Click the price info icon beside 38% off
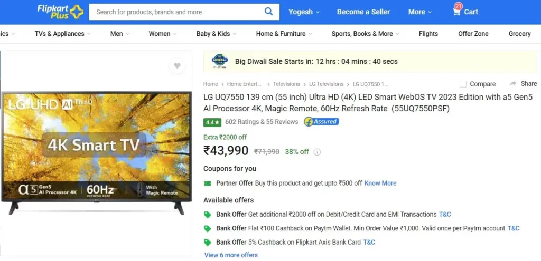 (x=317, y=152)
